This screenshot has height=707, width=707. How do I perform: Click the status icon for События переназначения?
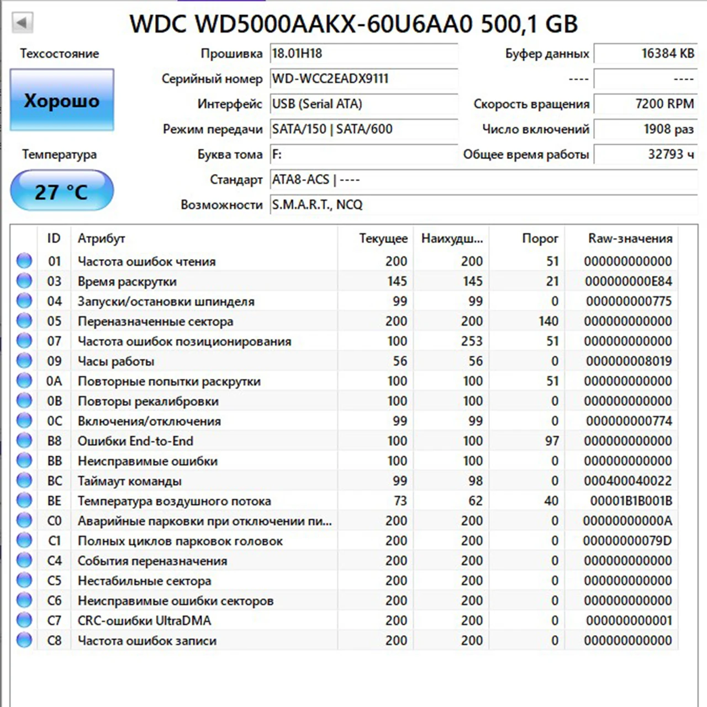(24, 561)
